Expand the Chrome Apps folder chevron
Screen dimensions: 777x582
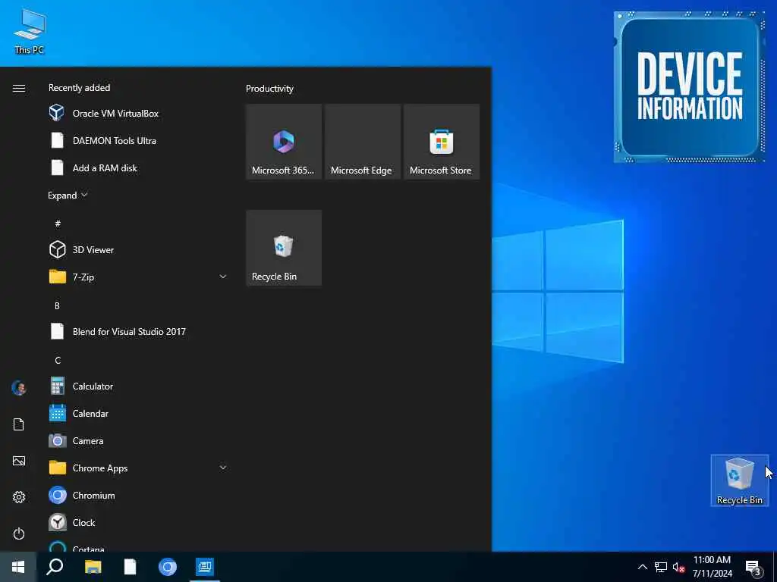(x=223, y=467)
